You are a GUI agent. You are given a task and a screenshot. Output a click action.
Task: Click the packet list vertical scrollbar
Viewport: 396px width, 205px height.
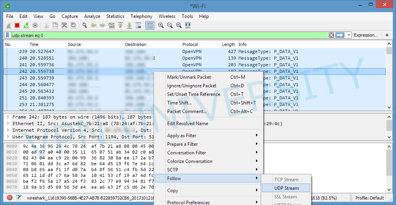[x=389, y=76]
